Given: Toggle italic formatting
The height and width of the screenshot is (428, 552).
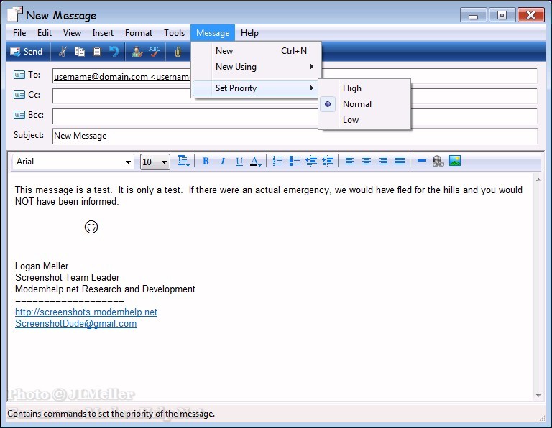Looking at the screenshot, I should (223, 162).
